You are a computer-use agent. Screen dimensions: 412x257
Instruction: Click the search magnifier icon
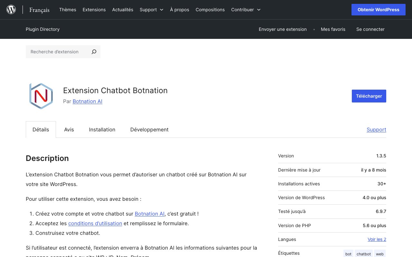click(x=94, y=52)
